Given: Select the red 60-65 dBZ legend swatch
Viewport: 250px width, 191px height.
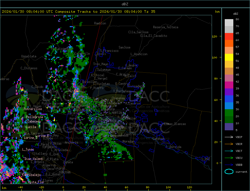Looking at the screenshot, I should pyautogui.click(x=229, y=36).
